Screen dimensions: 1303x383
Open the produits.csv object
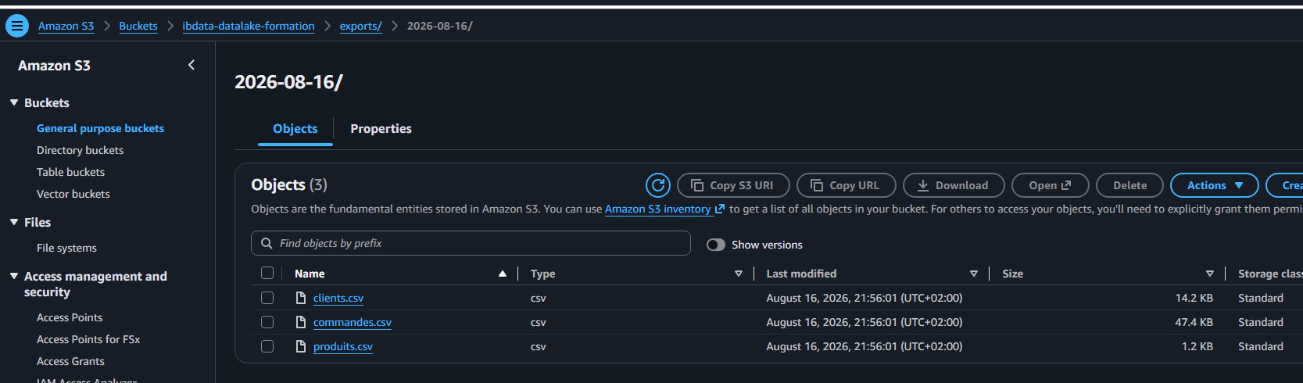tap(343, 346)
